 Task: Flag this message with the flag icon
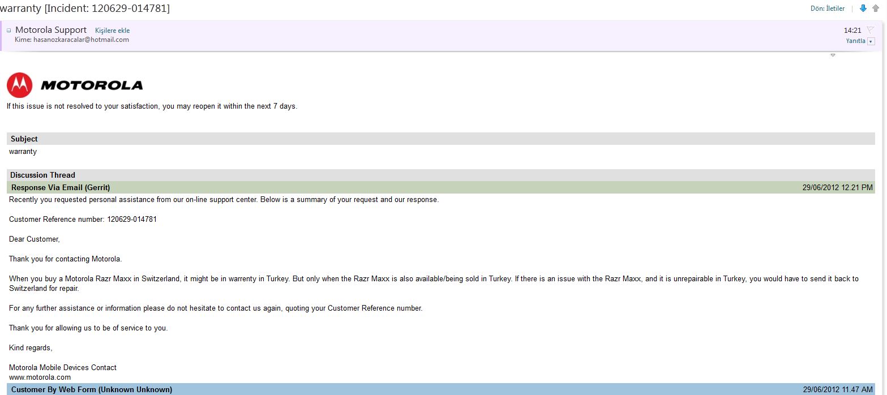(x=871, y=30)
